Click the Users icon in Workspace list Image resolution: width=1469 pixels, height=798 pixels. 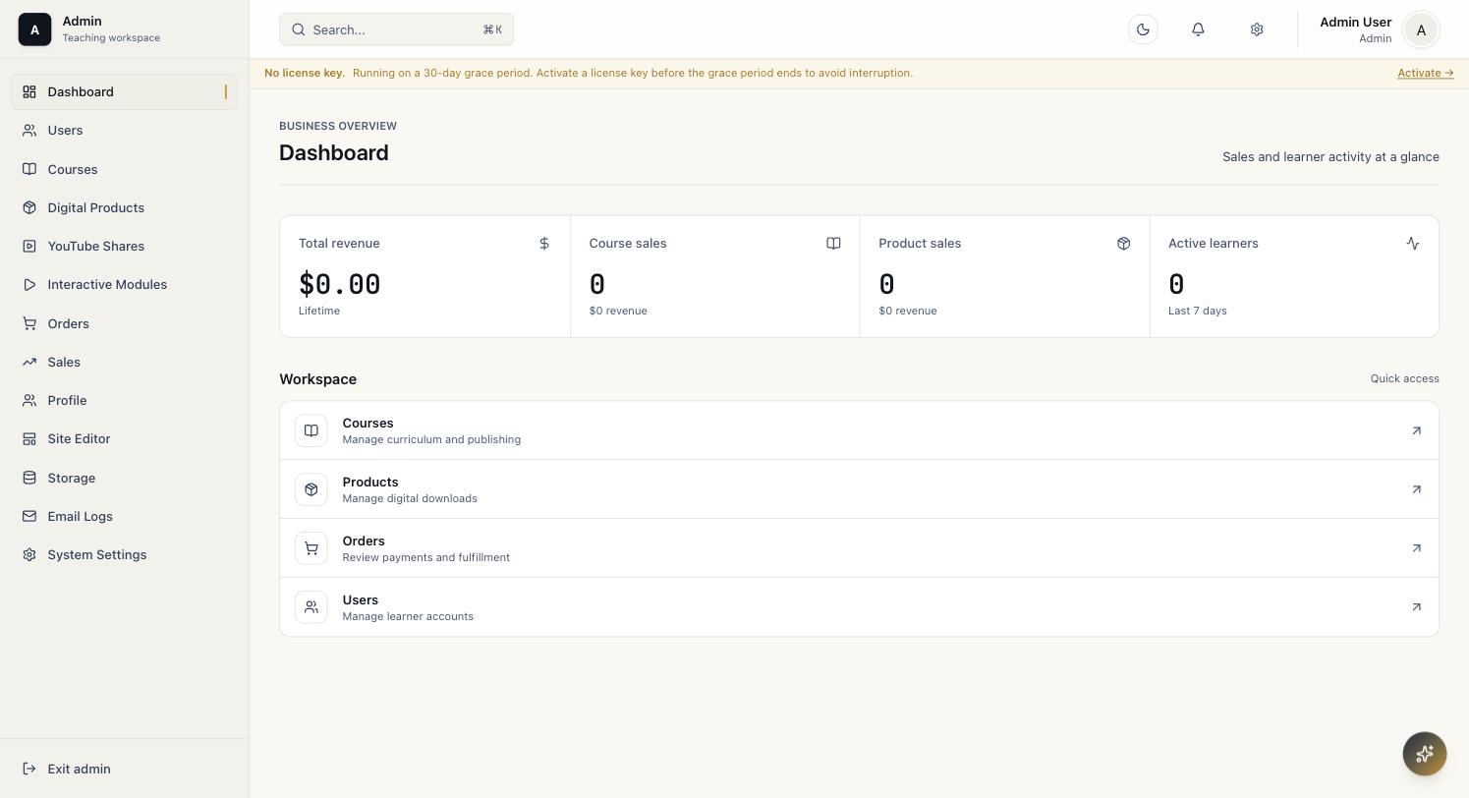[x=311, y=607]
